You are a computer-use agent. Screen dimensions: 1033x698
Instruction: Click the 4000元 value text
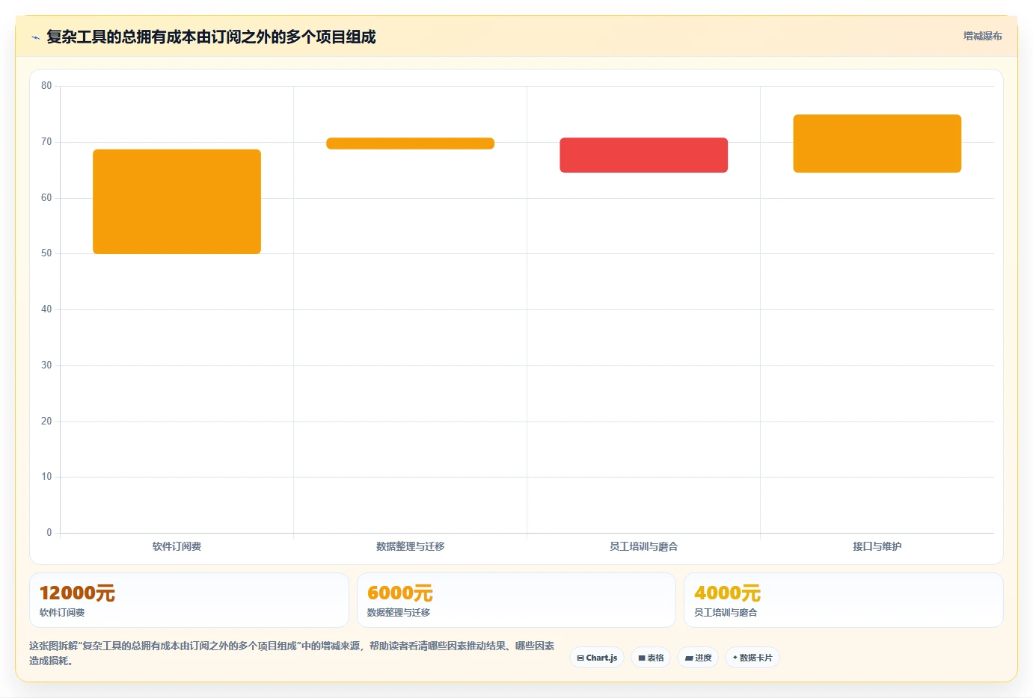[727, 593]
